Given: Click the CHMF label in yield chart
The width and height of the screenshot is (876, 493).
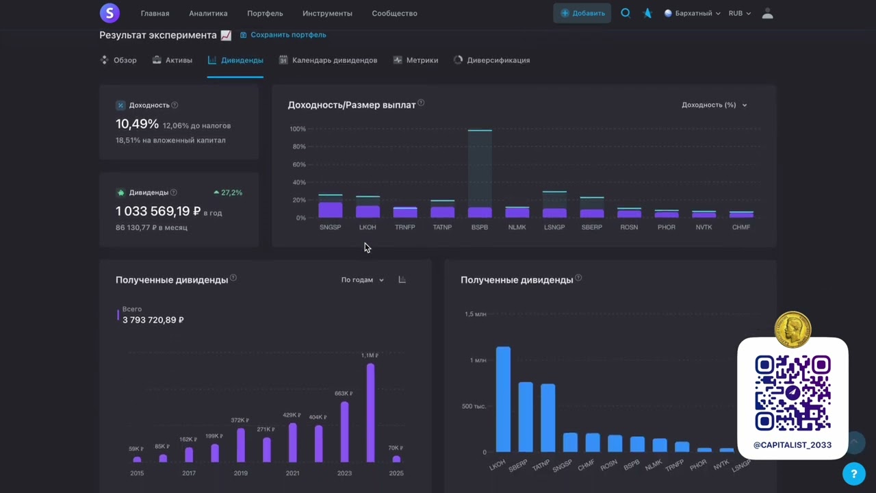Looking at the screenshot, I should point(741,227).
